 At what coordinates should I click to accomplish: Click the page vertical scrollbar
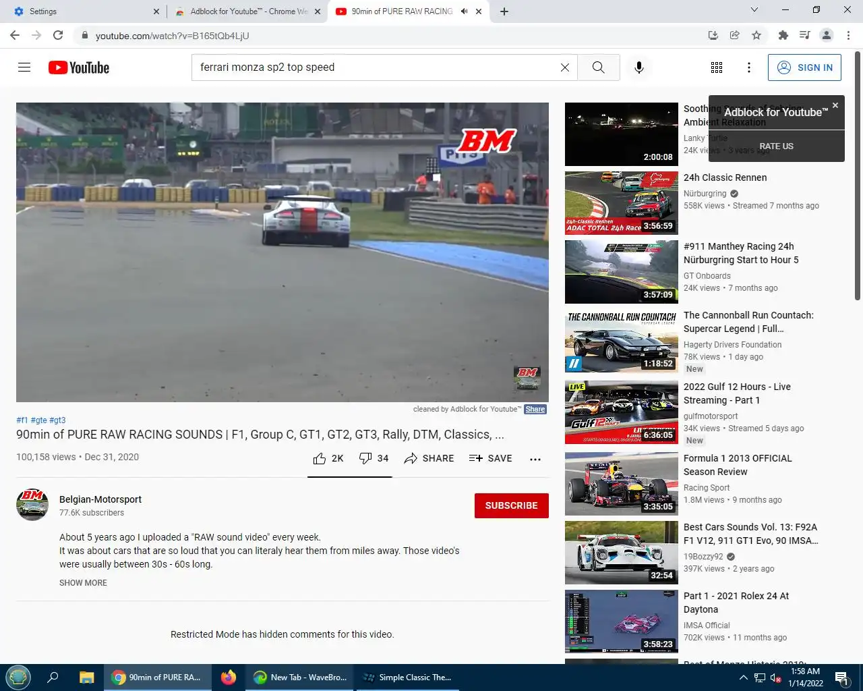[x=858, y=175]
